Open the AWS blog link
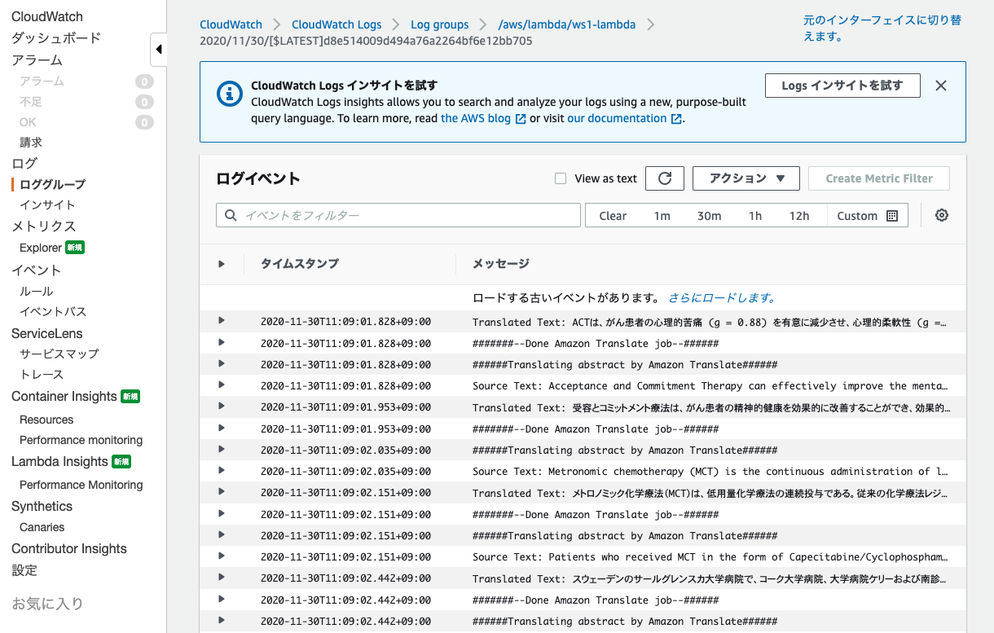994x633 pixels. (482, 119)
